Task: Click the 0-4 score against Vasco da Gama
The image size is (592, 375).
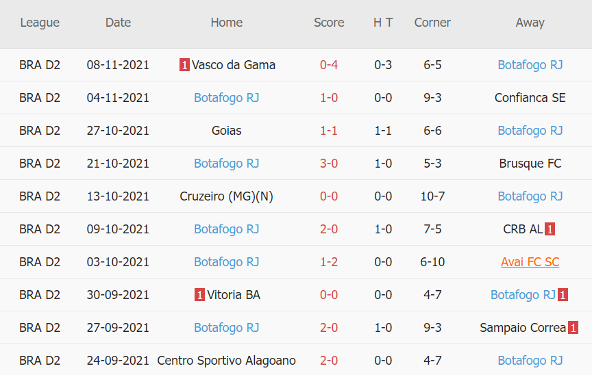Action: (329, 65)
